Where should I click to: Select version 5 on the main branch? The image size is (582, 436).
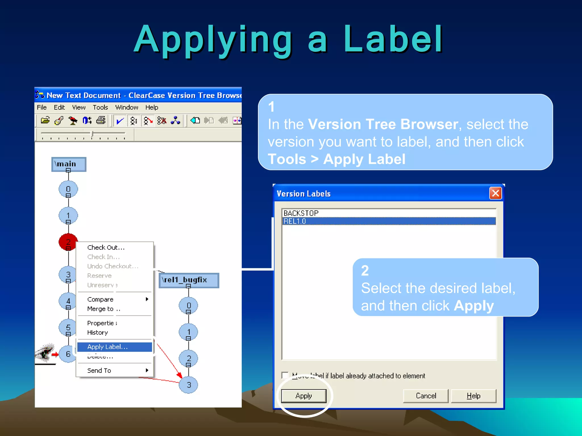tap(68, 327)
